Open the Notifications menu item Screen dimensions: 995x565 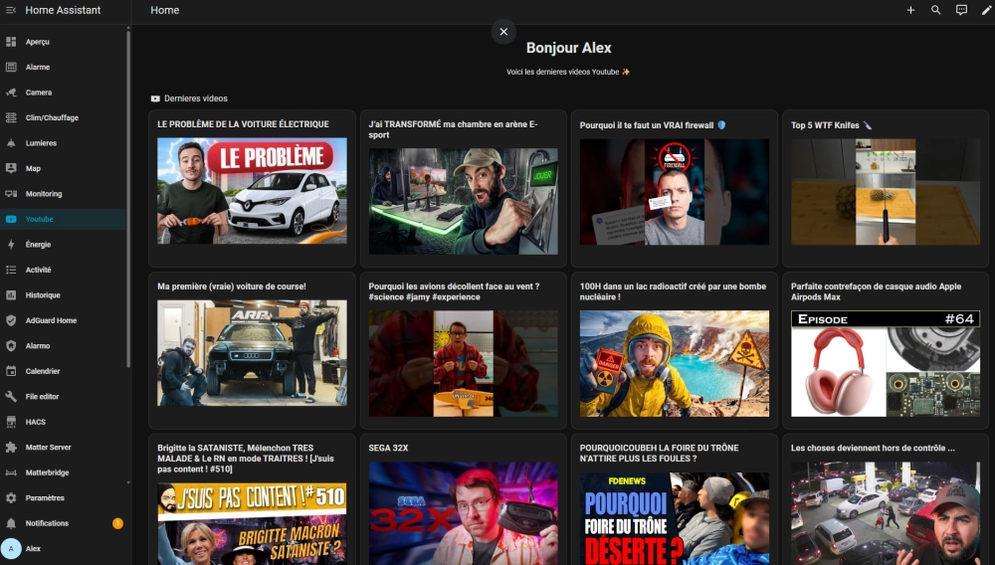click(x=64, y=524)
